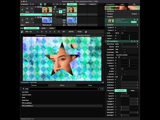Play Layer 2 clip backward
The width and height of the screenshot is (160, 120).
[x=54, y=12]
